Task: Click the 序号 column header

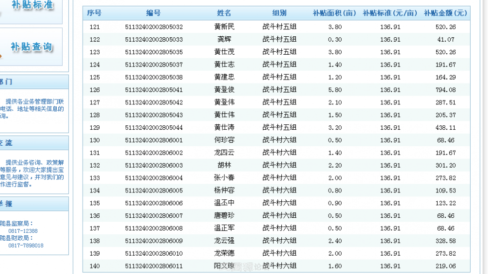Action: click(94, 13)
